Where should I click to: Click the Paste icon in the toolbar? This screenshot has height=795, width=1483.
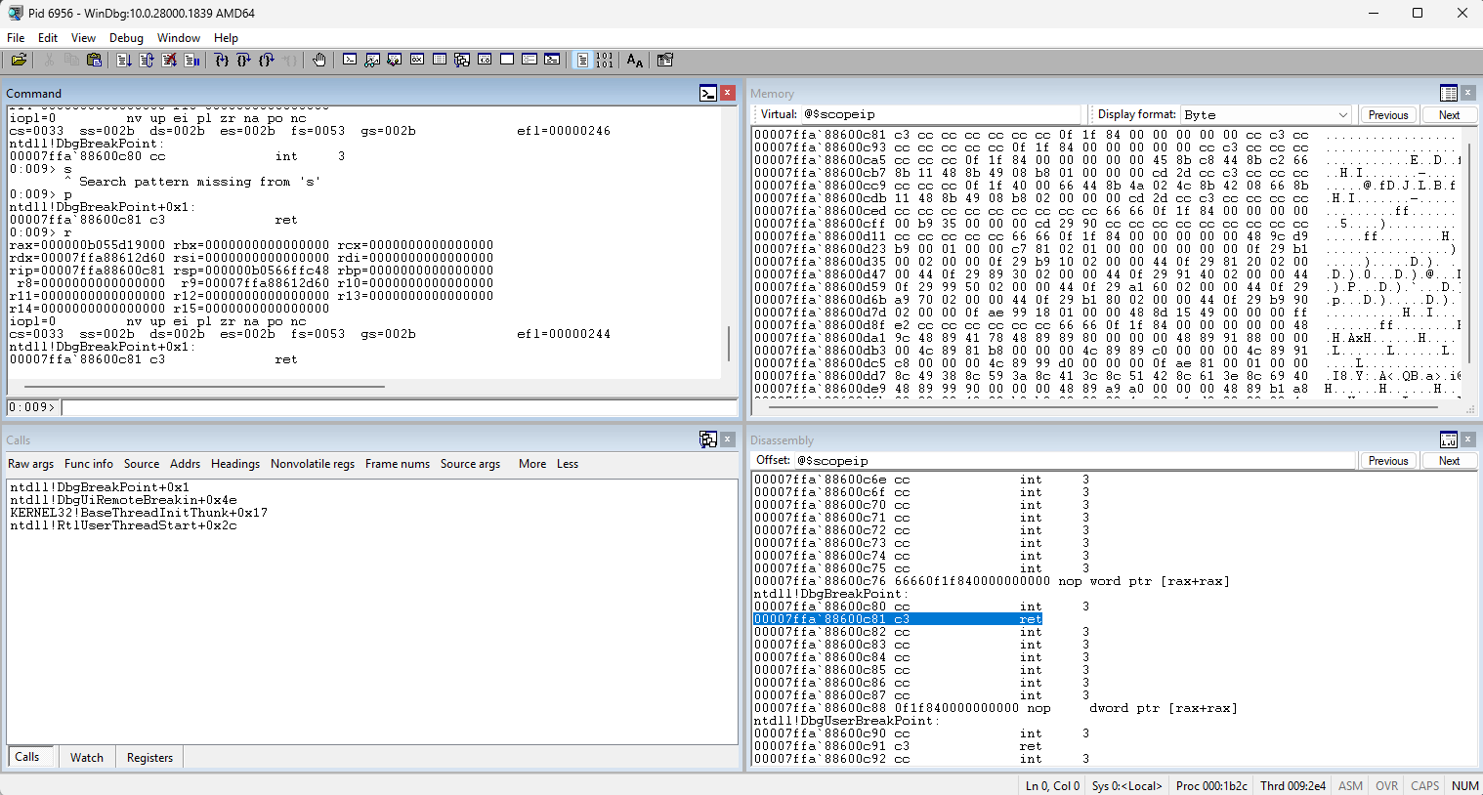click(94, 60)
